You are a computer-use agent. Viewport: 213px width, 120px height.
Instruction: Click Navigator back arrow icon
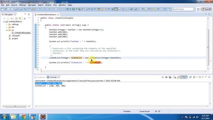(x=4, y=18)
